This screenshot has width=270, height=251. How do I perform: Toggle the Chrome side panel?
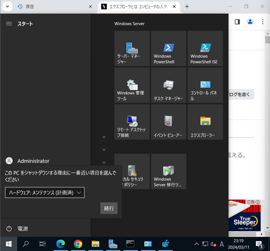[237, 22]
